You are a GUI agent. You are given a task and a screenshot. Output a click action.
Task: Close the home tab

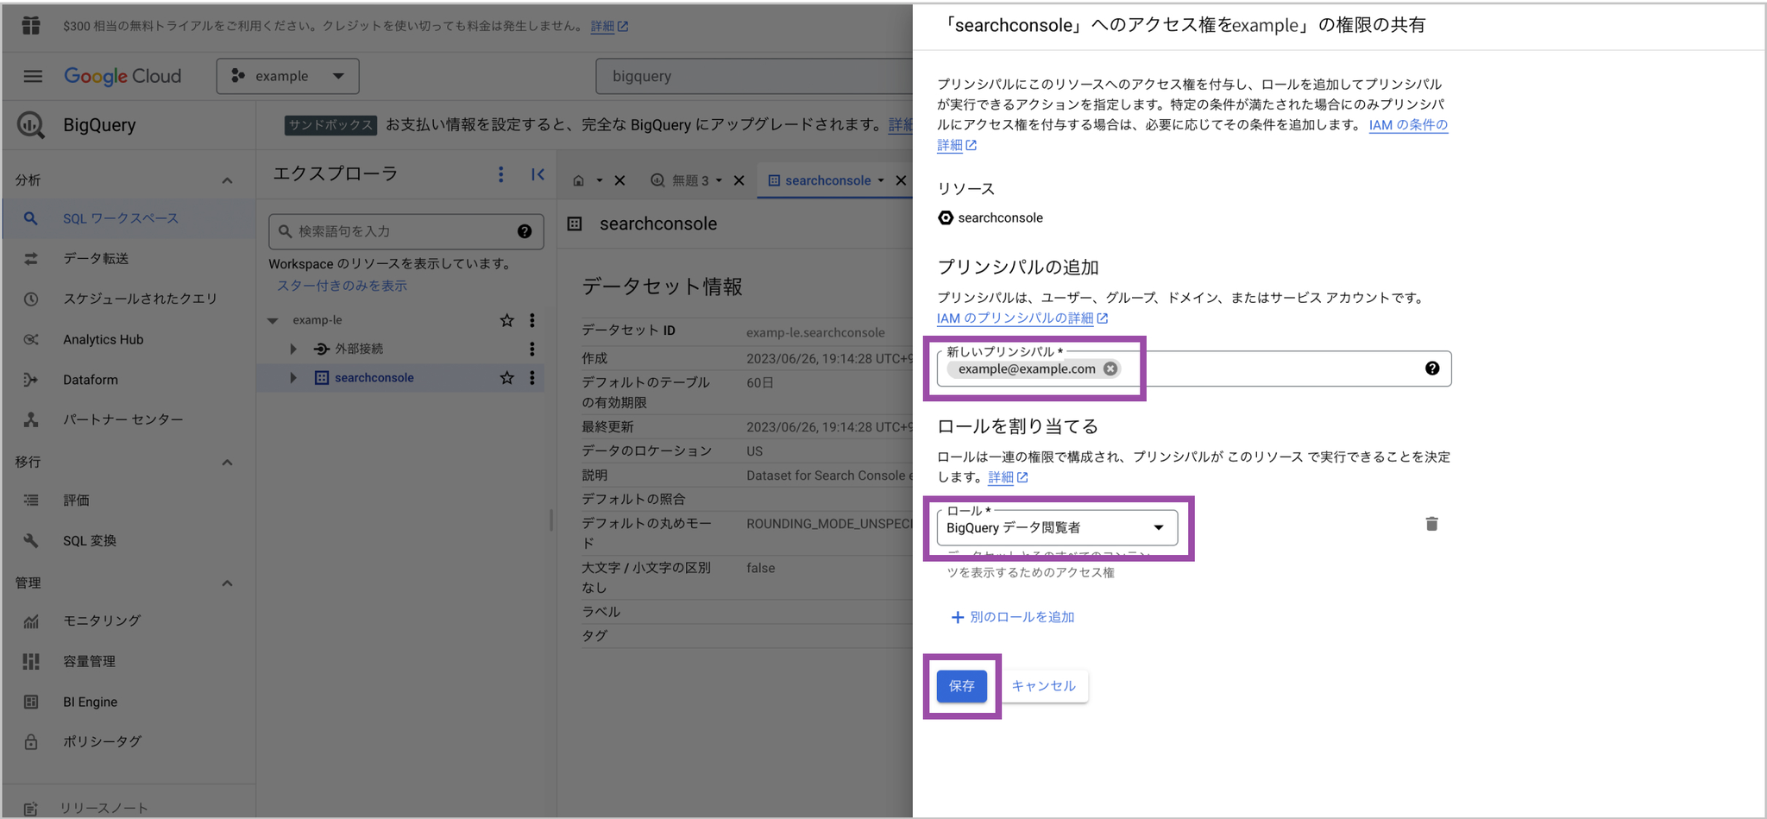pyautogui.click(x=619, y=180)
